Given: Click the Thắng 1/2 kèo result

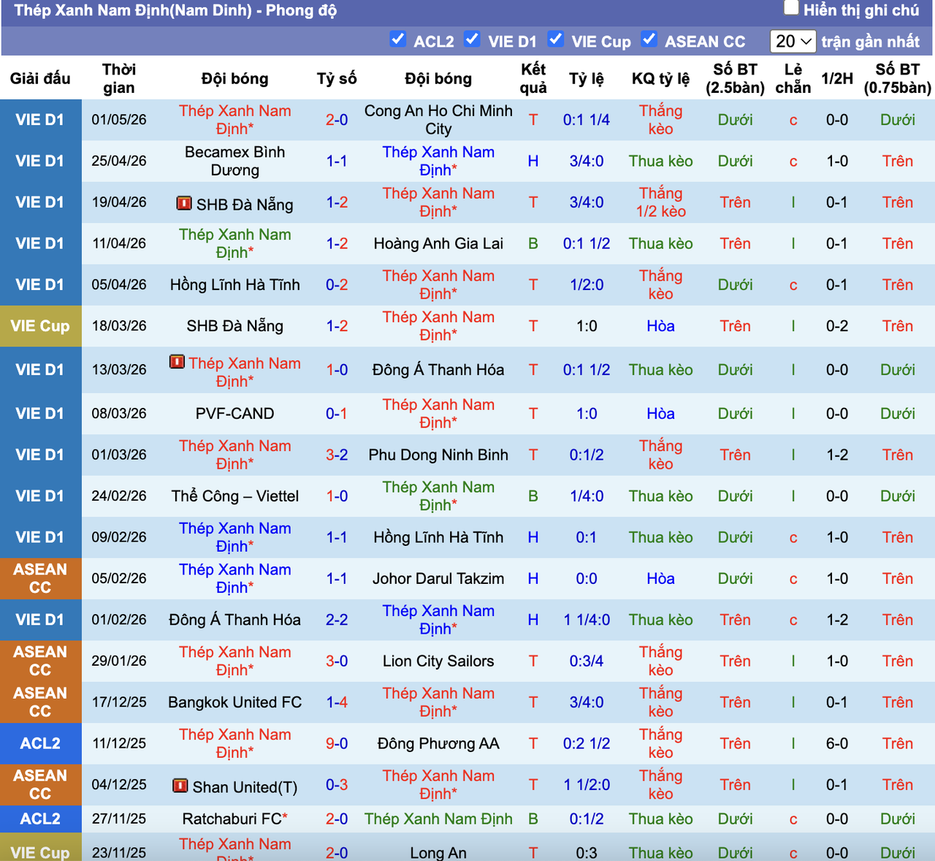Looking at the screenshot, I should pos(660,202).
